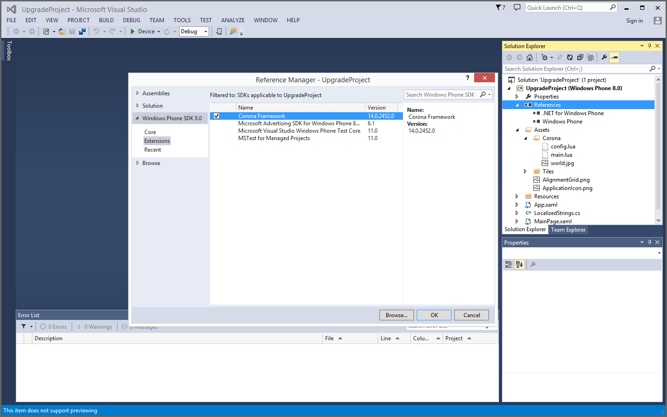Toggle the 0 Warnings filter in Error List
This screenshot has height=417, width=667.
(x=94, y=326)
